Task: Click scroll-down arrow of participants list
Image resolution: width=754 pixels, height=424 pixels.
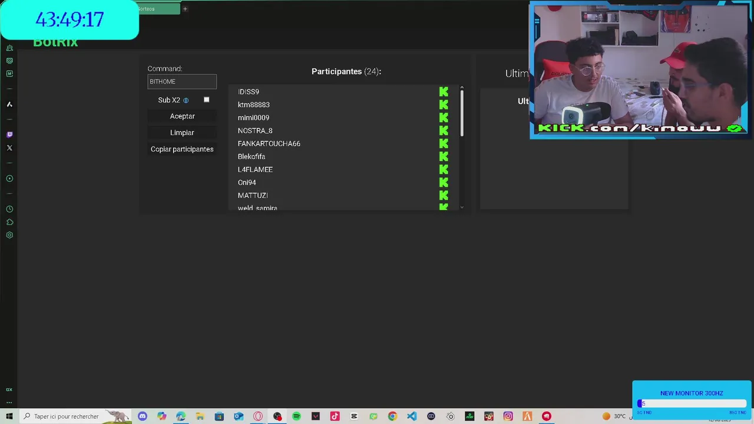Action: click(462, 207)
